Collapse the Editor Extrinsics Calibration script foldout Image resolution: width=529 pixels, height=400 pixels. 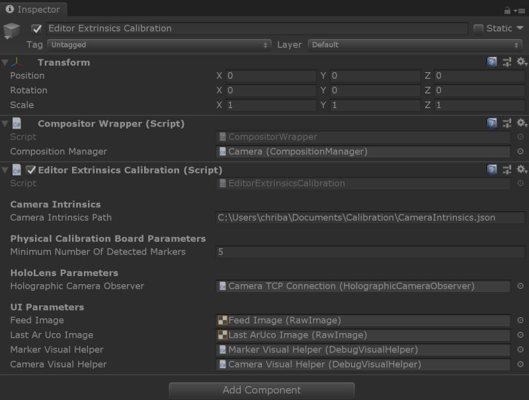tap(5, 170)
